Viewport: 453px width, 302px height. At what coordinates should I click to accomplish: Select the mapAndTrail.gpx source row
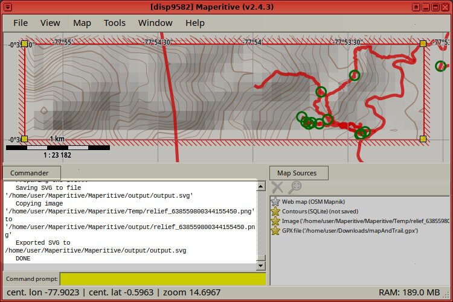click(x=360, y=230)
